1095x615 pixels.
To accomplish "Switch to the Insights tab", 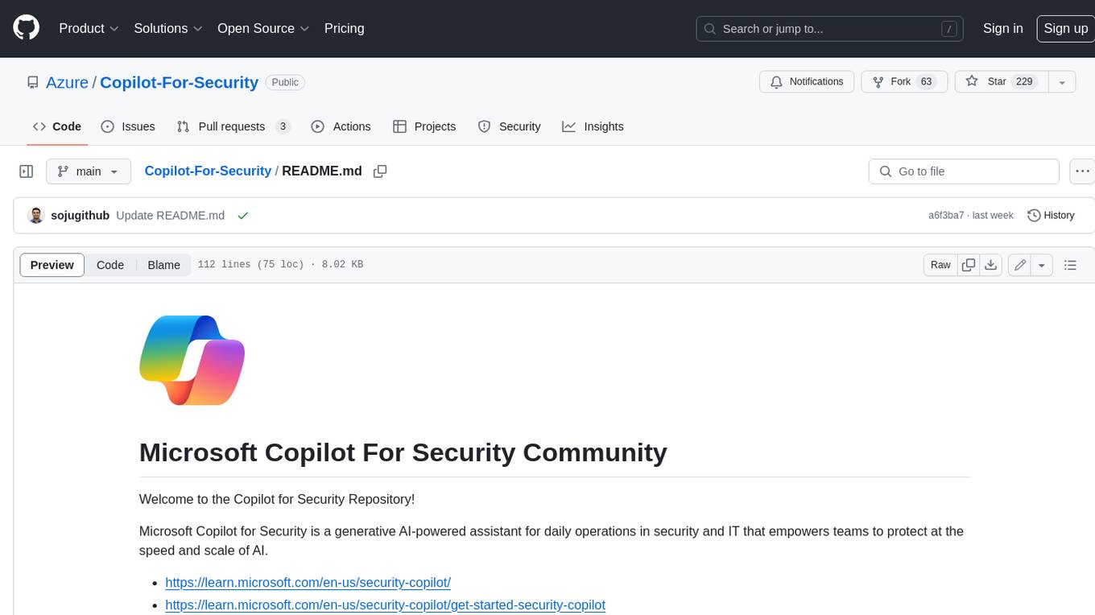I will click(593, 126).
